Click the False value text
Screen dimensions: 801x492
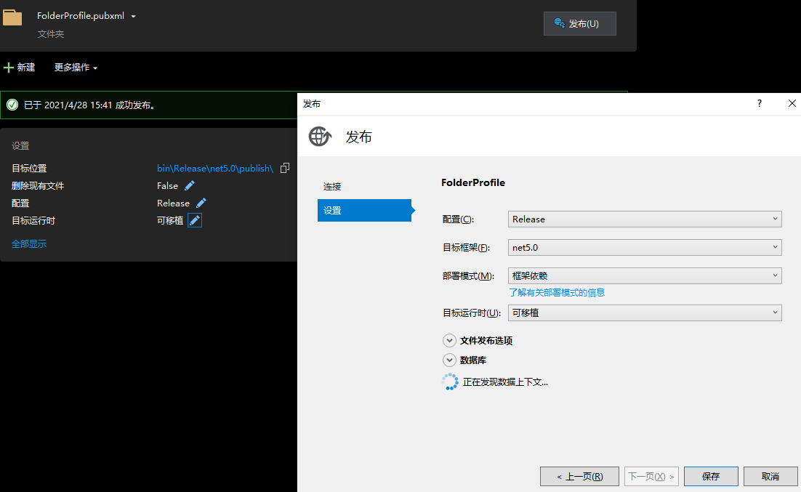click(x=168, y=185)
